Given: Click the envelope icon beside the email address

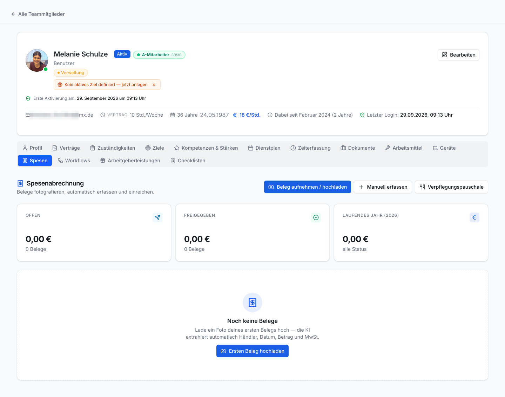Looking at the screenshot, I should pos(28,115).
